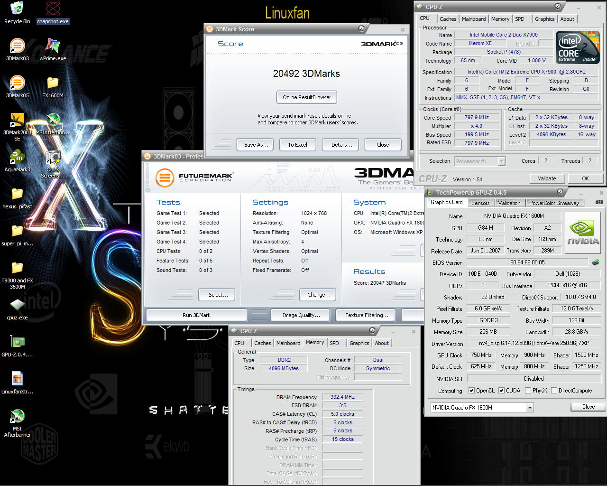
Task: Click the BIOS Version field 60.84.66.00.05
Action: (527, 262)
